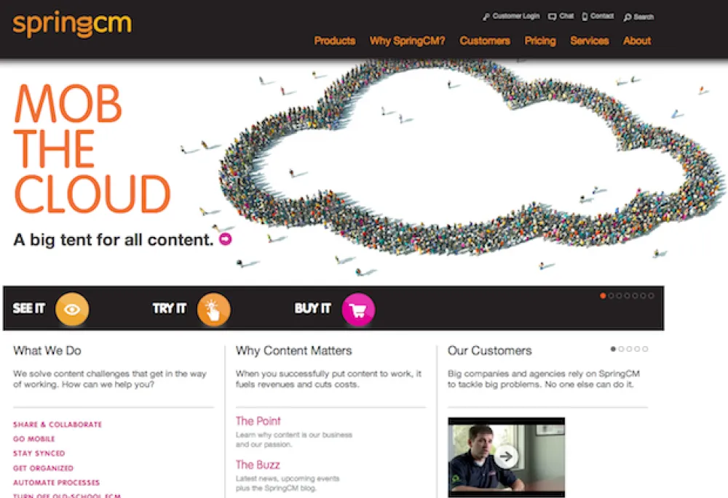This screenshot has height=498, width=728.
Task: Click the Search link text
Action: pyautogui.click(x=644, y=17)
